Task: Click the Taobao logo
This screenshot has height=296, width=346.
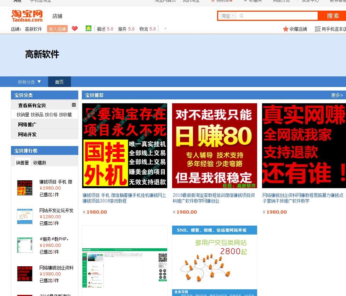Action: click(x=27, y=16)
